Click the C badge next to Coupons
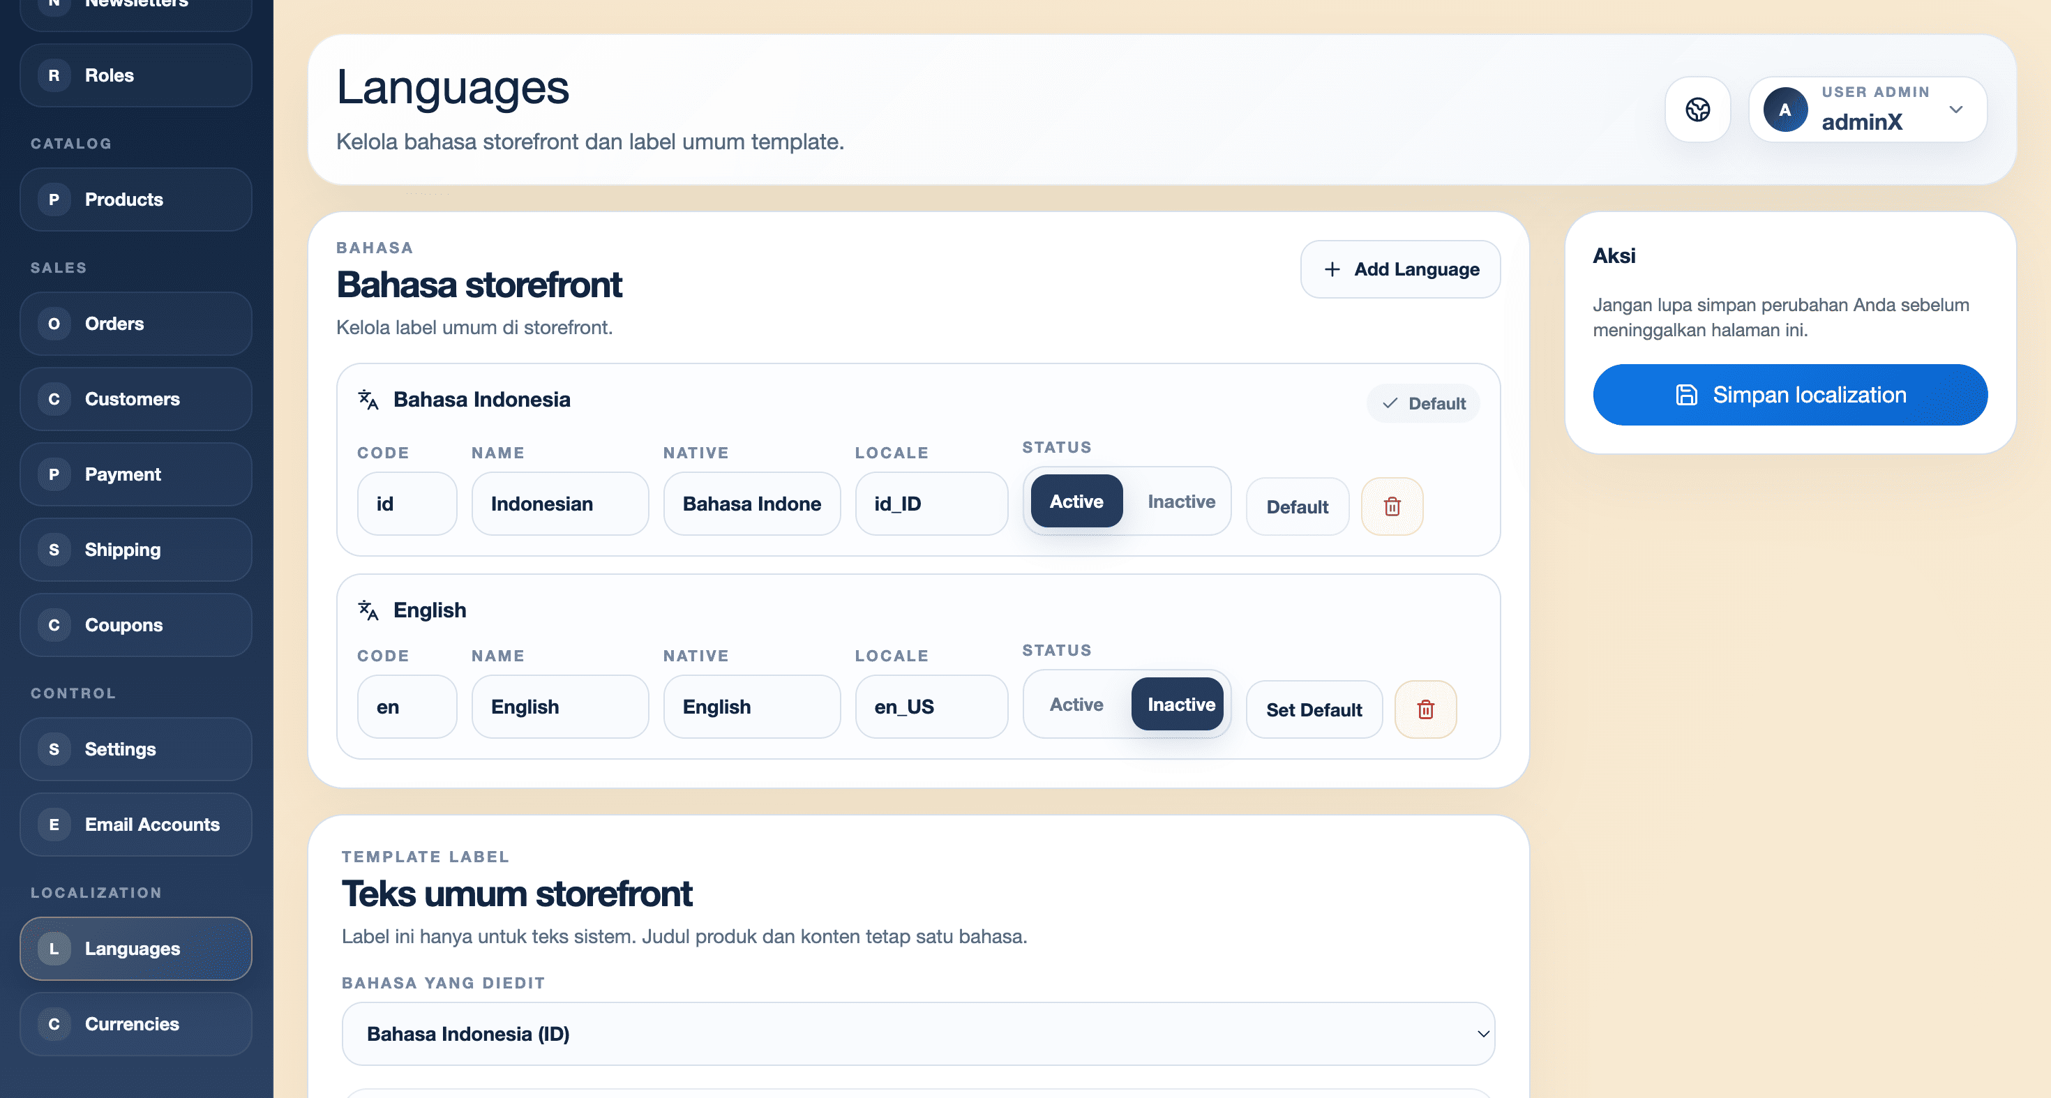The image size is (2051, 1098). [54, 625]
